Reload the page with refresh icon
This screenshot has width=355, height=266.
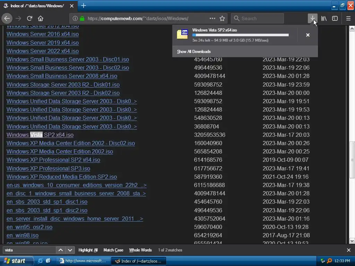29,18
